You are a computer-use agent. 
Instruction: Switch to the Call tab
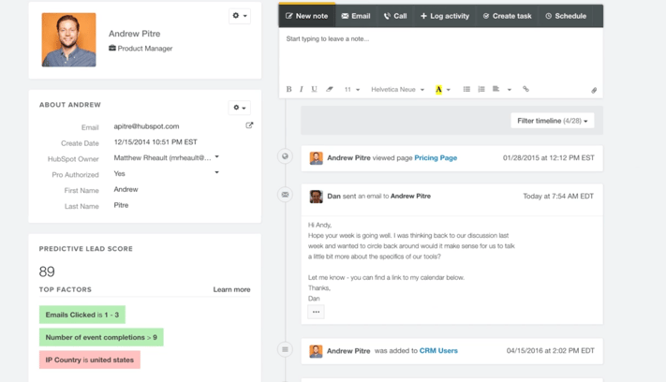(395, 16)
